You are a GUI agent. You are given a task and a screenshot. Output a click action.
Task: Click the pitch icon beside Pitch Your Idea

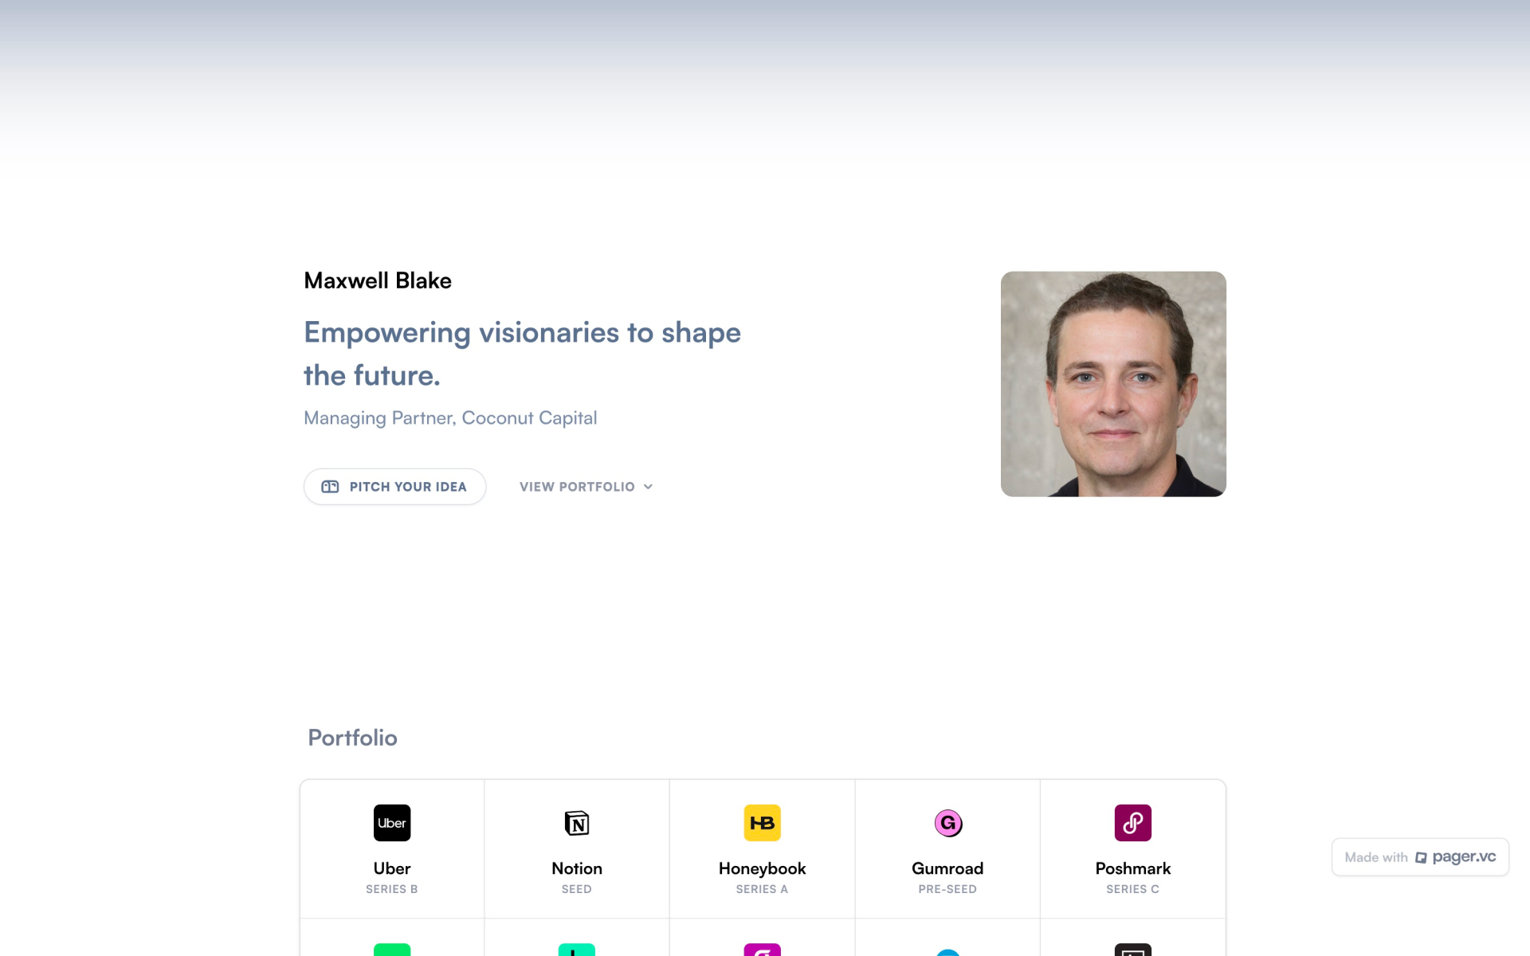[330, 487]
